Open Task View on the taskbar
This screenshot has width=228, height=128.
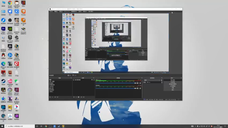(41, 126)
